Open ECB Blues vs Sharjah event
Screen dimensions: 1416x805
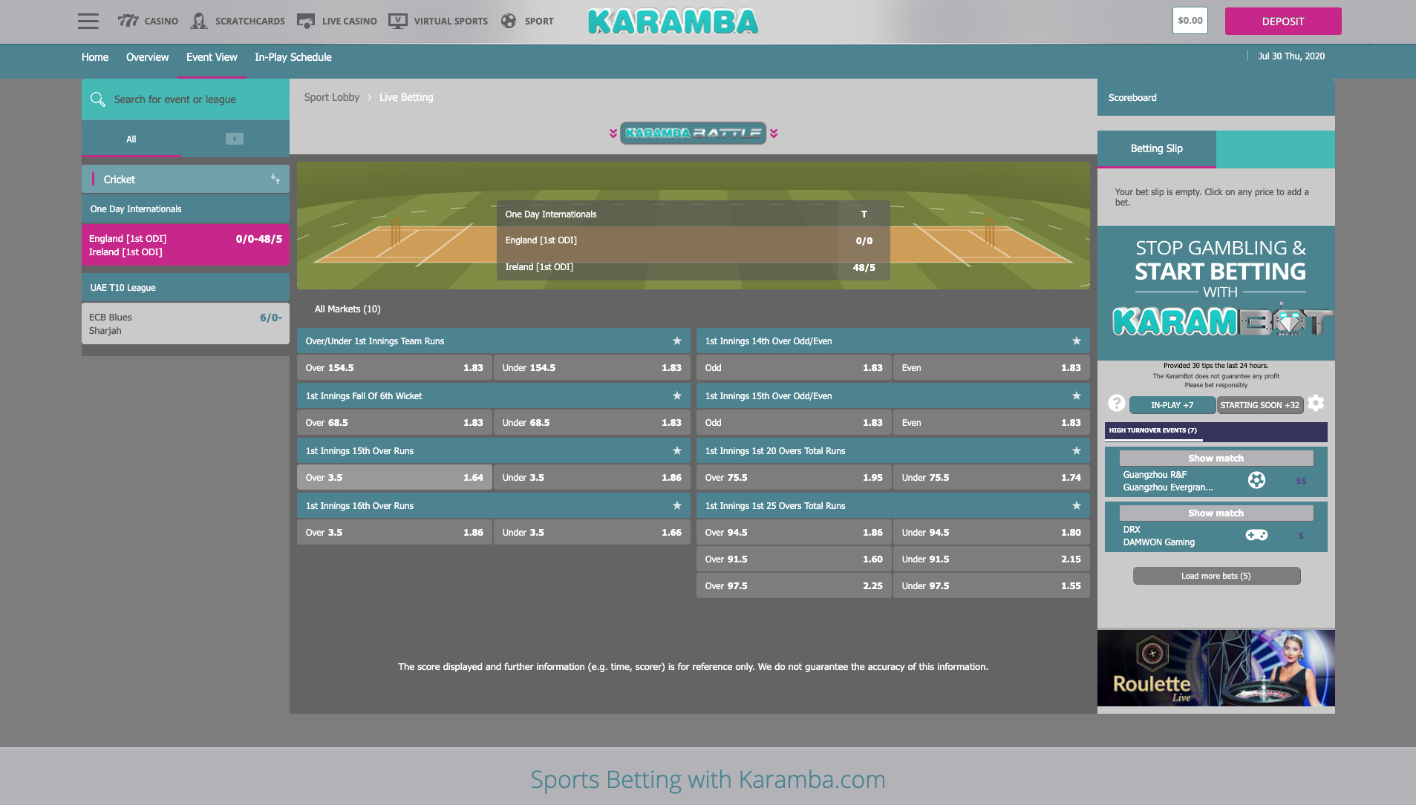(x=186, y=323)
